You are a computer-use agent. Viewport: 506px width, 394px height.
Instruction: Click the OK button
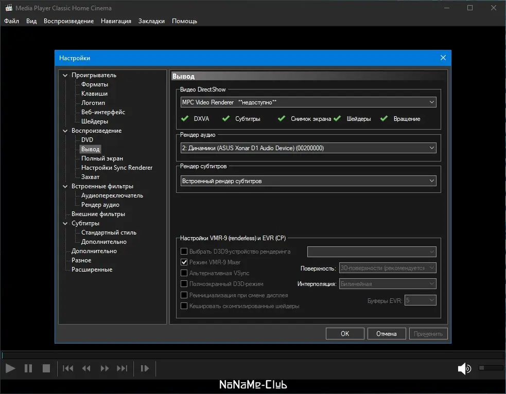tap(345, 334)
